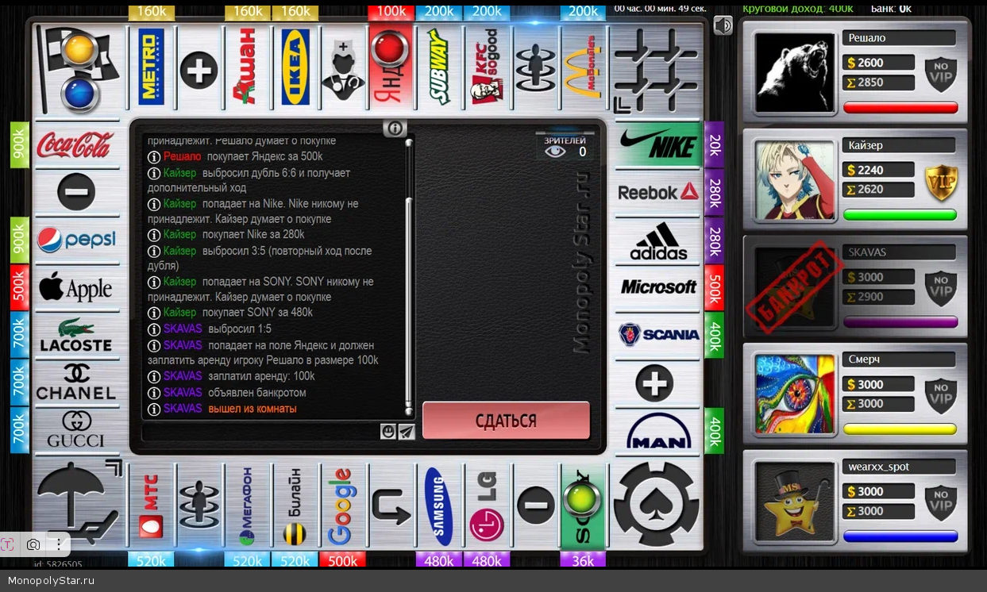
Task: Open player Смерч's colorful eye avatar
Action: point(795,394)
